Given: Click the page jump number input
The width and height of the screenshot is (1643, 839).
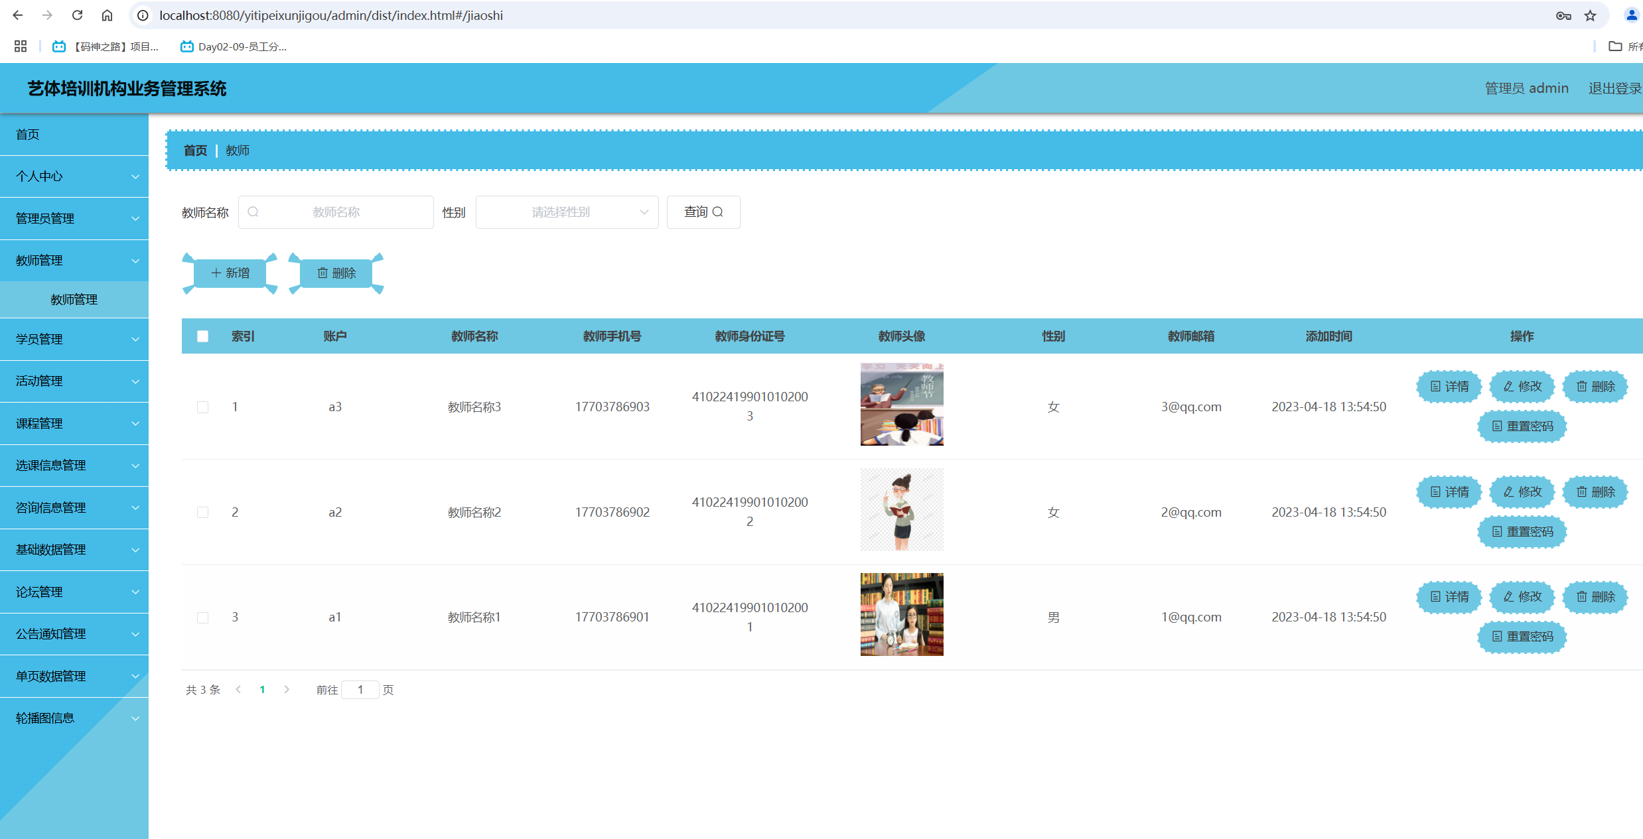Looking at the screenshot, I should pos(360,690).
